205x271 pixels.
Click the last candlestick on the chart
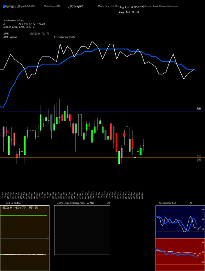pos(143,145)
